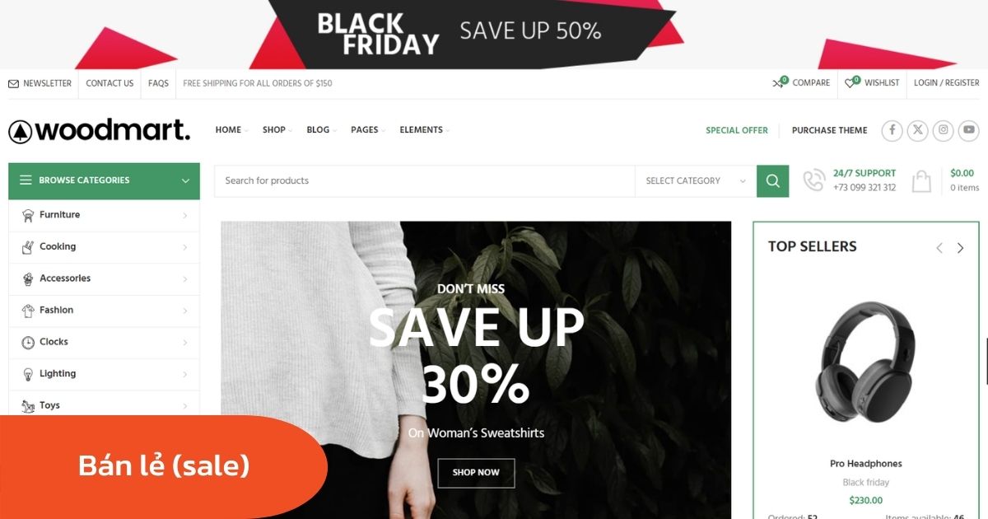
Task: Click the green search magnifier button
Action: tap(772, 181)
